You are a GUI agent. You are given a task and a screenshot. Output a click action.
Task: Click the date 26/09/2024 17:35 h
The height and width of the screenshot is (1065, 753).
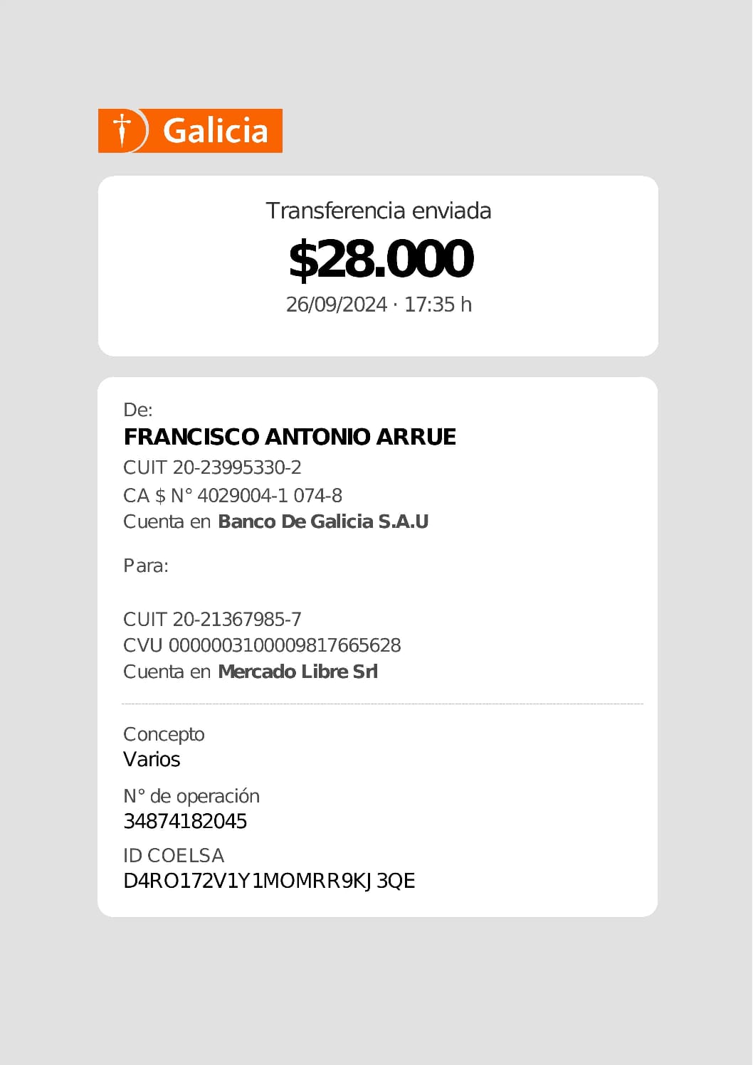pyautogui.click(x=378, y=304)
